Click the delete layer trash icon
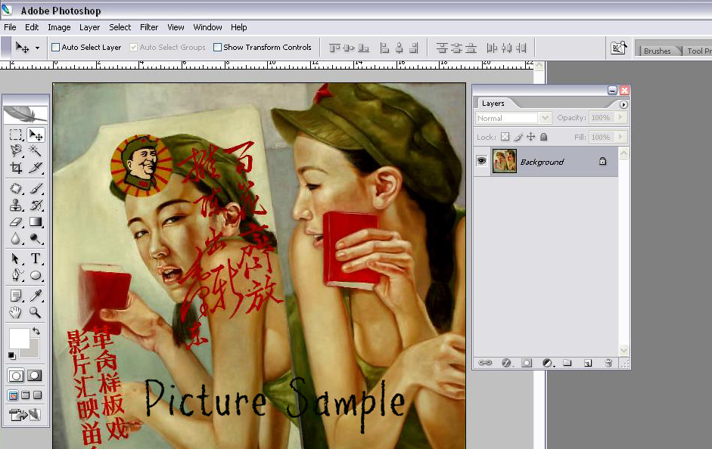This screenshot has height=449, width=712. click(608, 363)
